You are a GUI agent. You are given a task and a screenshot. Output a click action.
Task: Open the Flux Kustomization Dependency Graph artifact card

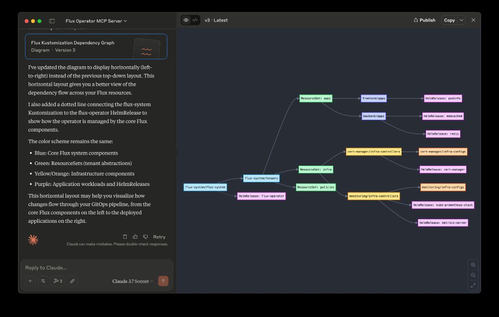click(96, 46)
